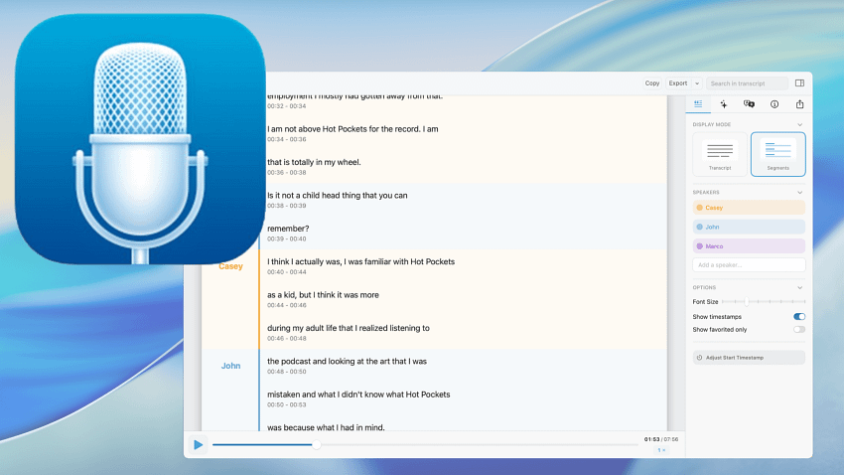The width and height of the screenshot is (844, 475).
Task: Click John speaker label in transcript
Action: [x=230, y=366]
